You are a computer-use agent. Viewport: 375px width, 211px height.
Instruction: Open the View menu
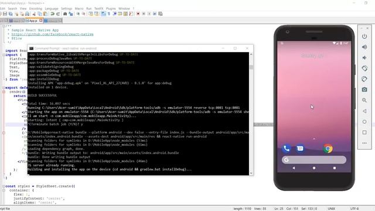[x=23, y=9]
